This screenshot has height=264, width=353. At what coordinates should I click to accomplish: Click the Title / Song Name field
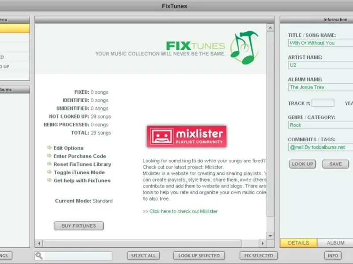pyautogui.click(x=321, y=43)
